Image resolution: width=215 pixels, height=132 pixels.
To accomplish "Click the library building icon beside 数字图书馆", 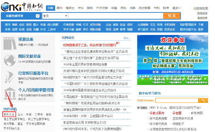I will pyautogui.click(x=10, y=94).
